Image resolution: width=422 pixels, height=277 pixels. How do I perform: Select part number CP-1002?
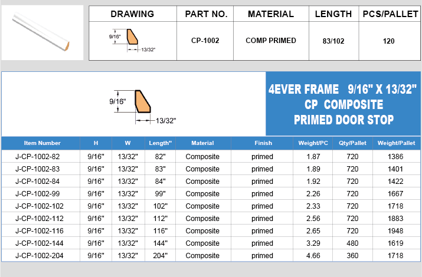tap(205, 41)
